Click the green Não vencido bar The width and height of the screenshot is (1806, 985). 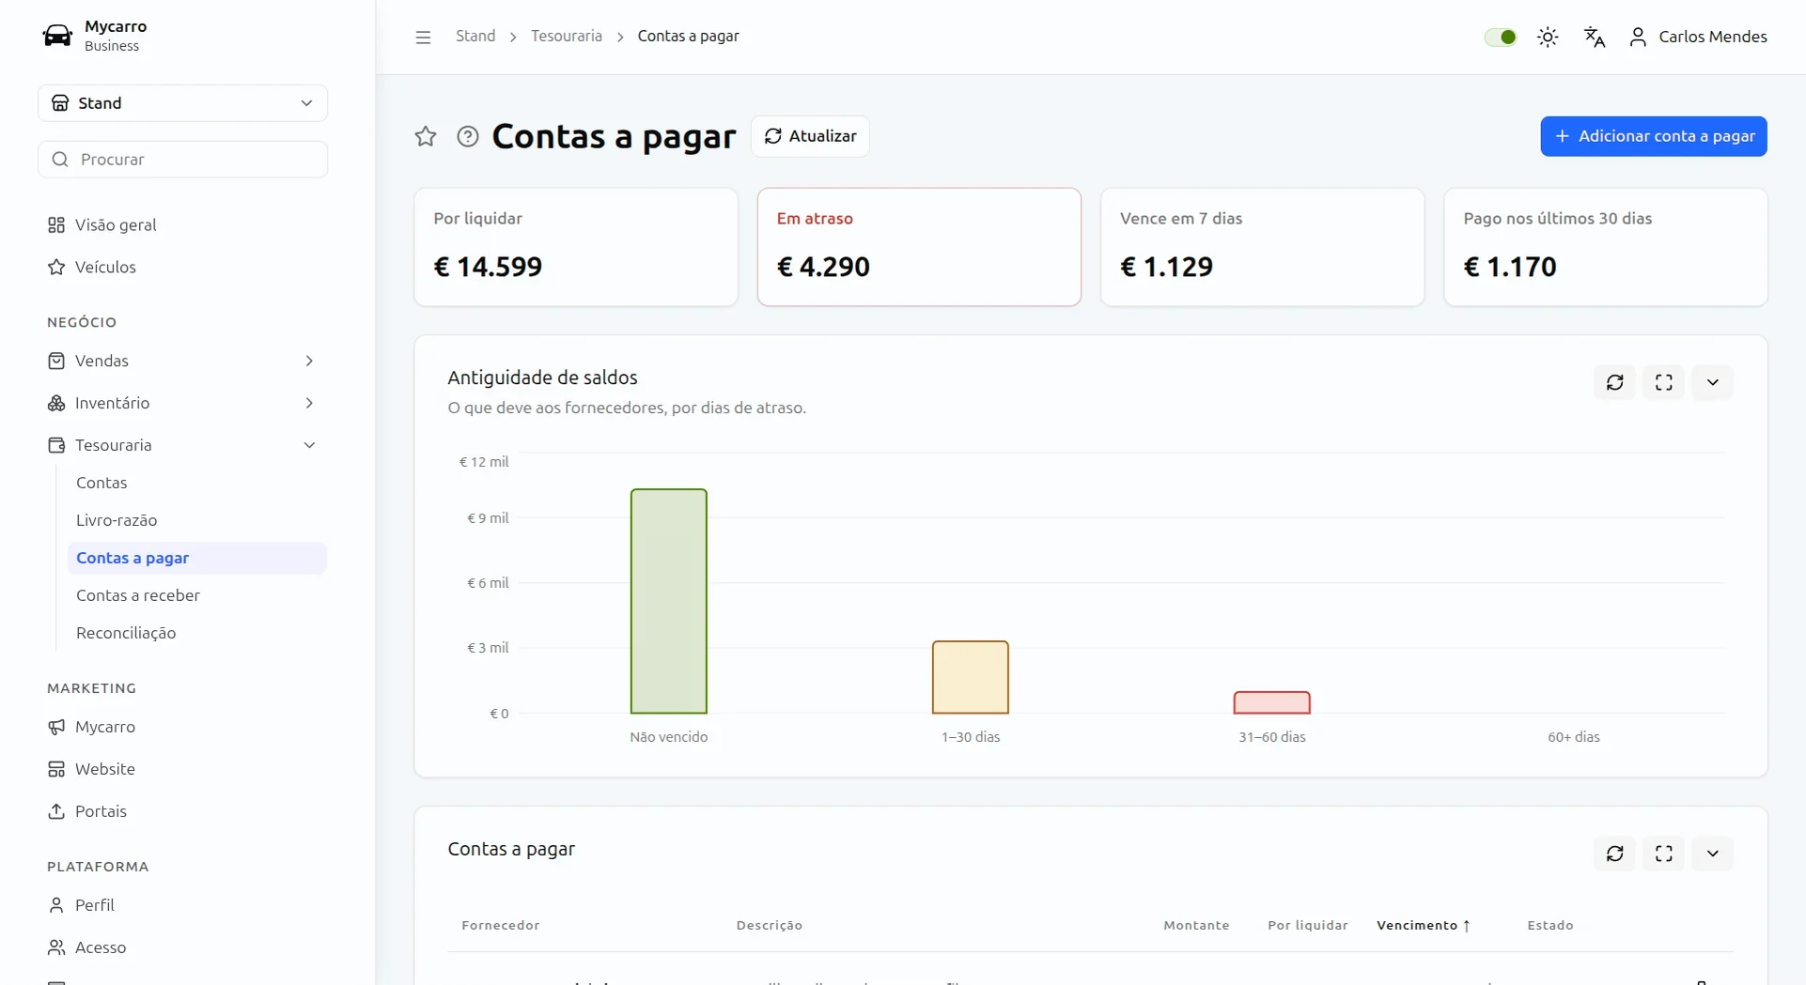point(669,601)
